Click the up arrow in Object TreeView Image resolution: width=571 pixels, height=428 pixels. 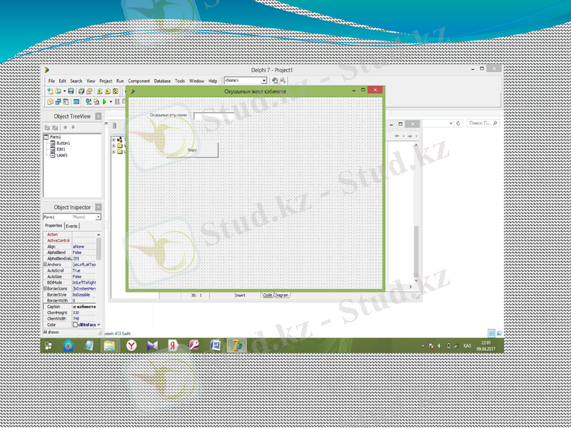(65, 128)
